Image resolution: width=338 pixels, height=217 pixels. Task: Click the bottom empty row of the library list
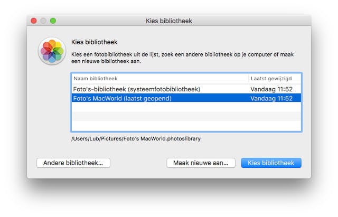tap(186, 126)
